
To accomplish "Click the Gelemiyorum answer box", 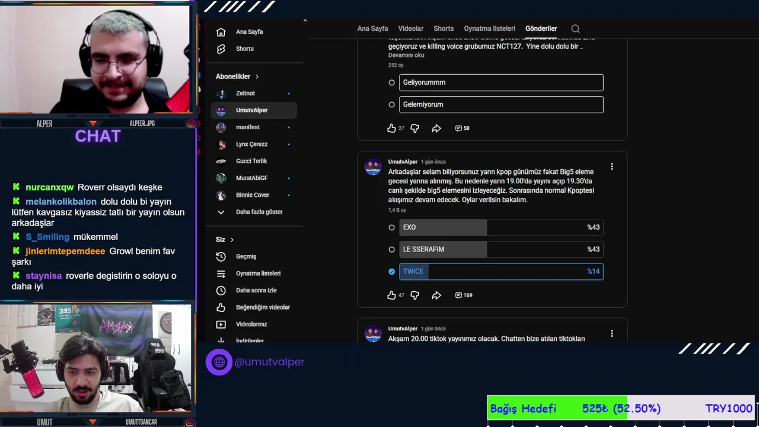I will click(501, 104).
